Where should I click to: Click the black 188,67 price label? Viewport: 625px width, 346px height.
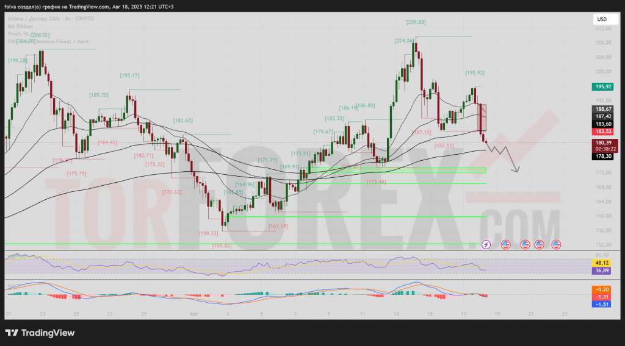pyautogui.click(x=602, y=109)
